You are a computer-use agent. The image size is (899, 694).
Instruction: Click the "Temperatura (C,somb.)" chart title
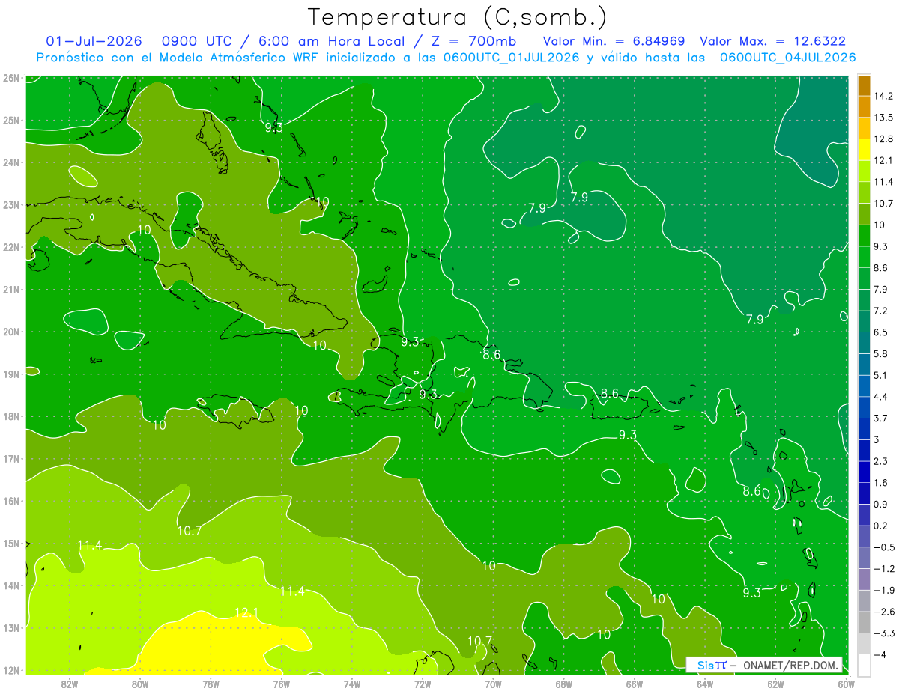[458, 17]
